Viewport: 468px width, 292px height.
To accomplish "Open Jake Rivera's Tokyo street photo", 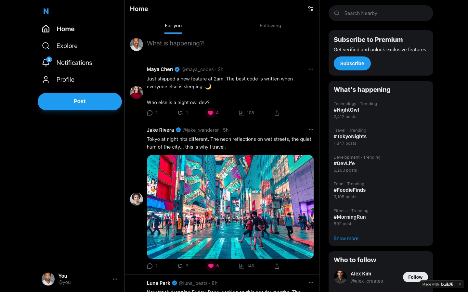I will pyautogui.click(x=230, y=207).
